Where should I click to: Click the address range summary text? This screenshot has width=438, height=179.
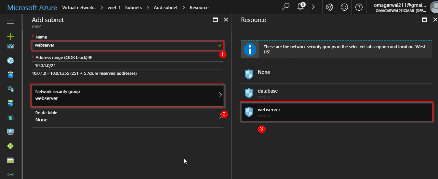84,73
